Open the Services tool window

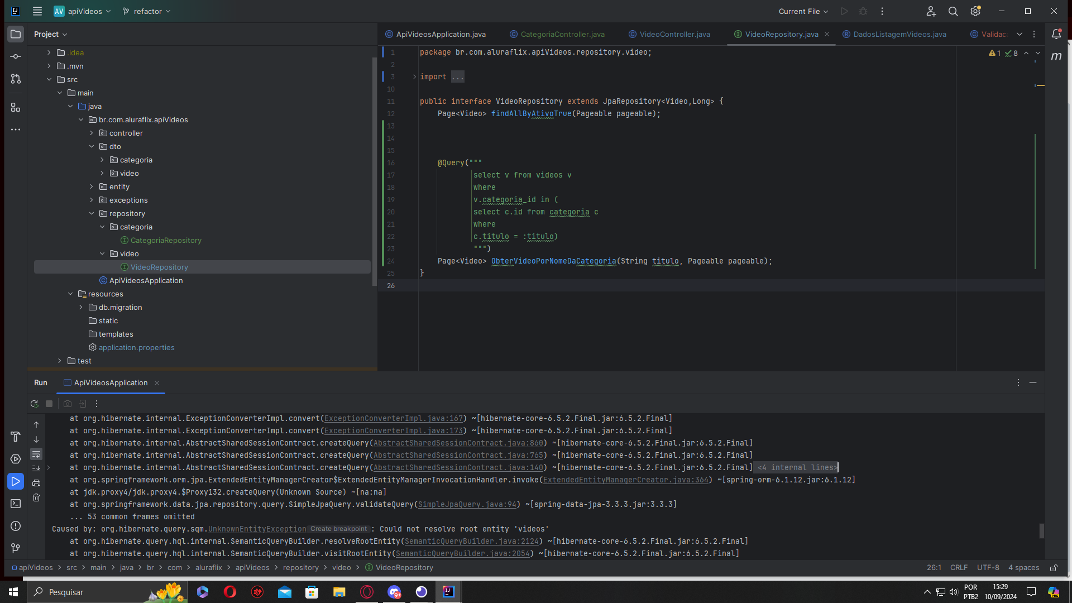coord(16,459)
